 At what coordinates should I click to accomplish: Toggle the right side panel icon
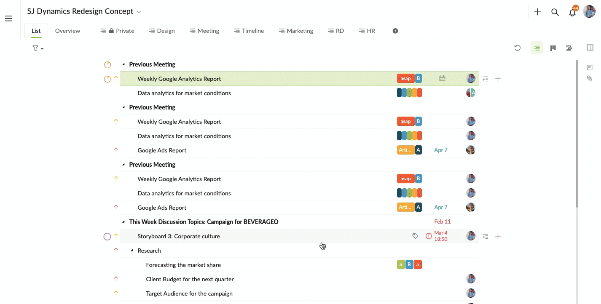(590, 48)
